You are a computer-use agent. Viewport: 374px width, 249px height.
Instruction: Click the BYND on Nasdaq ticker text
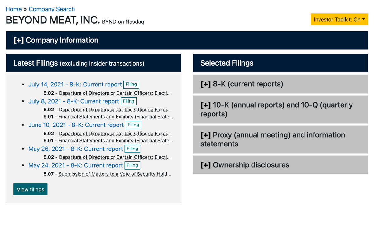(x=123, y=22)
